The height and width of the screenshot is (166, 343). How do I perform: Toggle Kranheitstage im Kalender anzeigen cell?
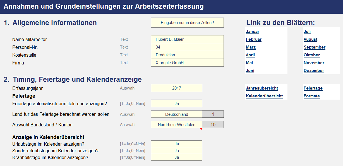click(176, 157)
